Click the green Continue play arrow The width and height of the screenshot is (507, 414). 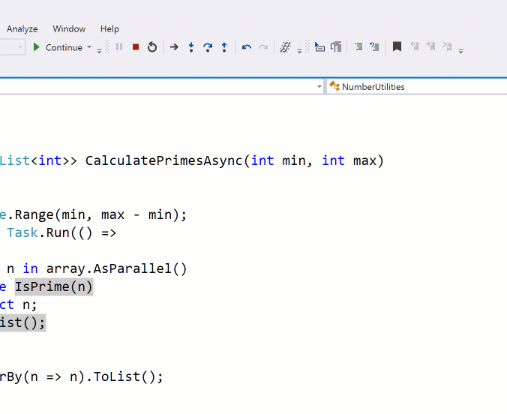tap(36, 47)
